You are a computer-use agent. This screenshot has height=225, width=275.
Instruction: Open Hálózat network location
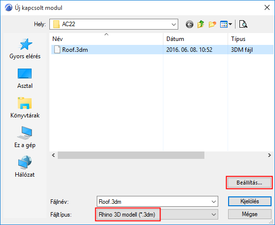coord(25,167)
